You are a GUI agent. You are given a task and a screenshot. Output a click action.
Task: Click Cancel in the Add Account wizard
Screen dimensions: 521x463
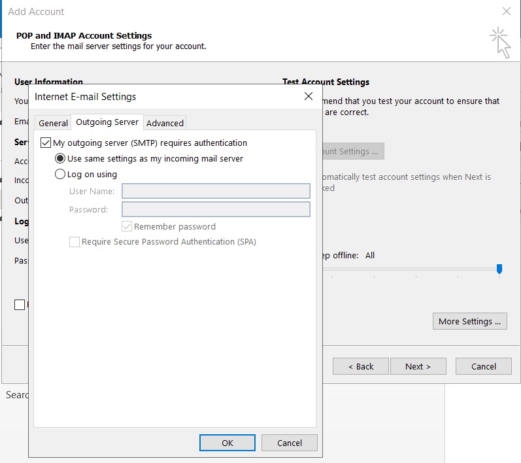point(483,366)
